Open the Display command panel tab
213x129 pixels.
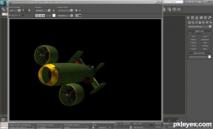(206, 17)
